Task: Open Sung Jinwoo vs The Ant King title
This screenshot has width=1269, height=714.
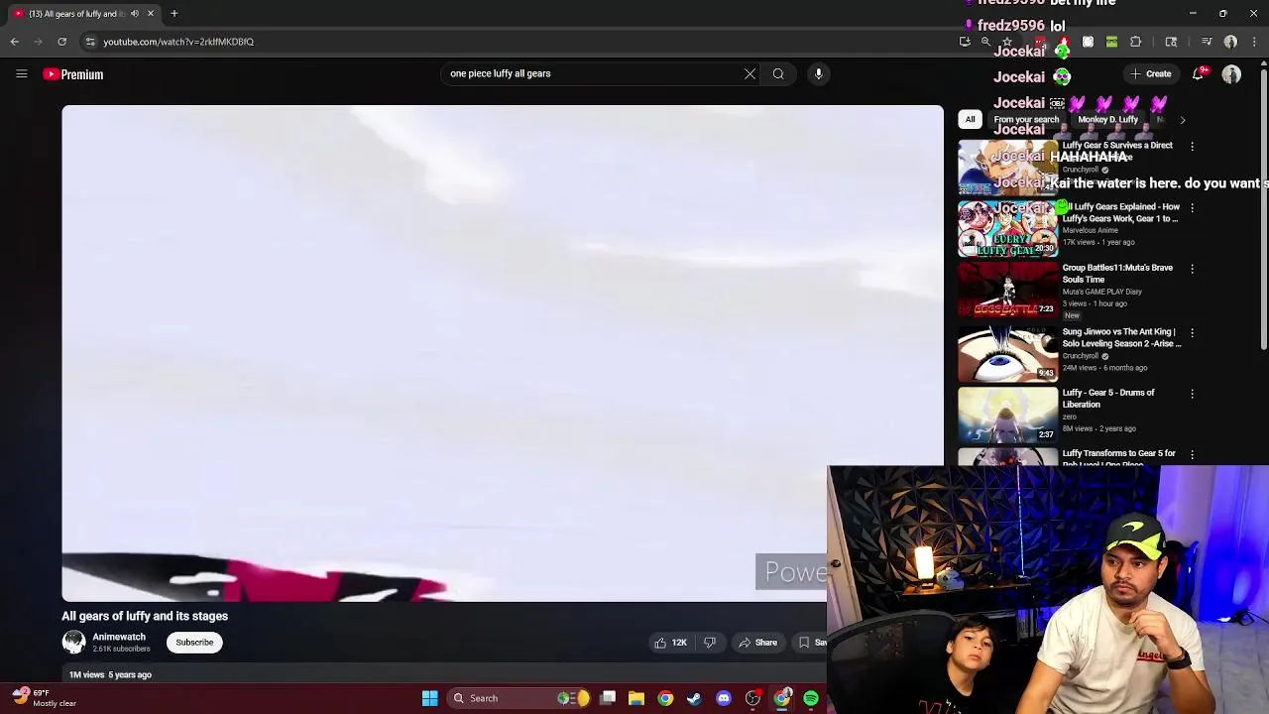Action: [1122, 337]
